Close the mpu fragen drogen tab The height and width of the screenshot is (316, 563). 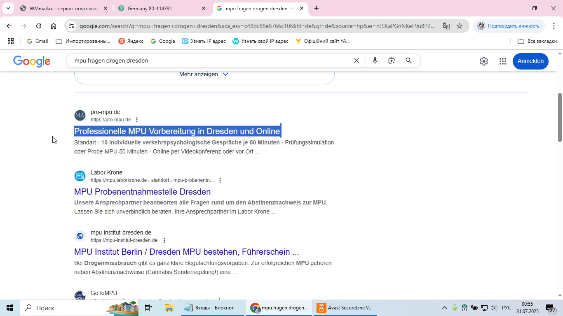[x=302, y=8]
